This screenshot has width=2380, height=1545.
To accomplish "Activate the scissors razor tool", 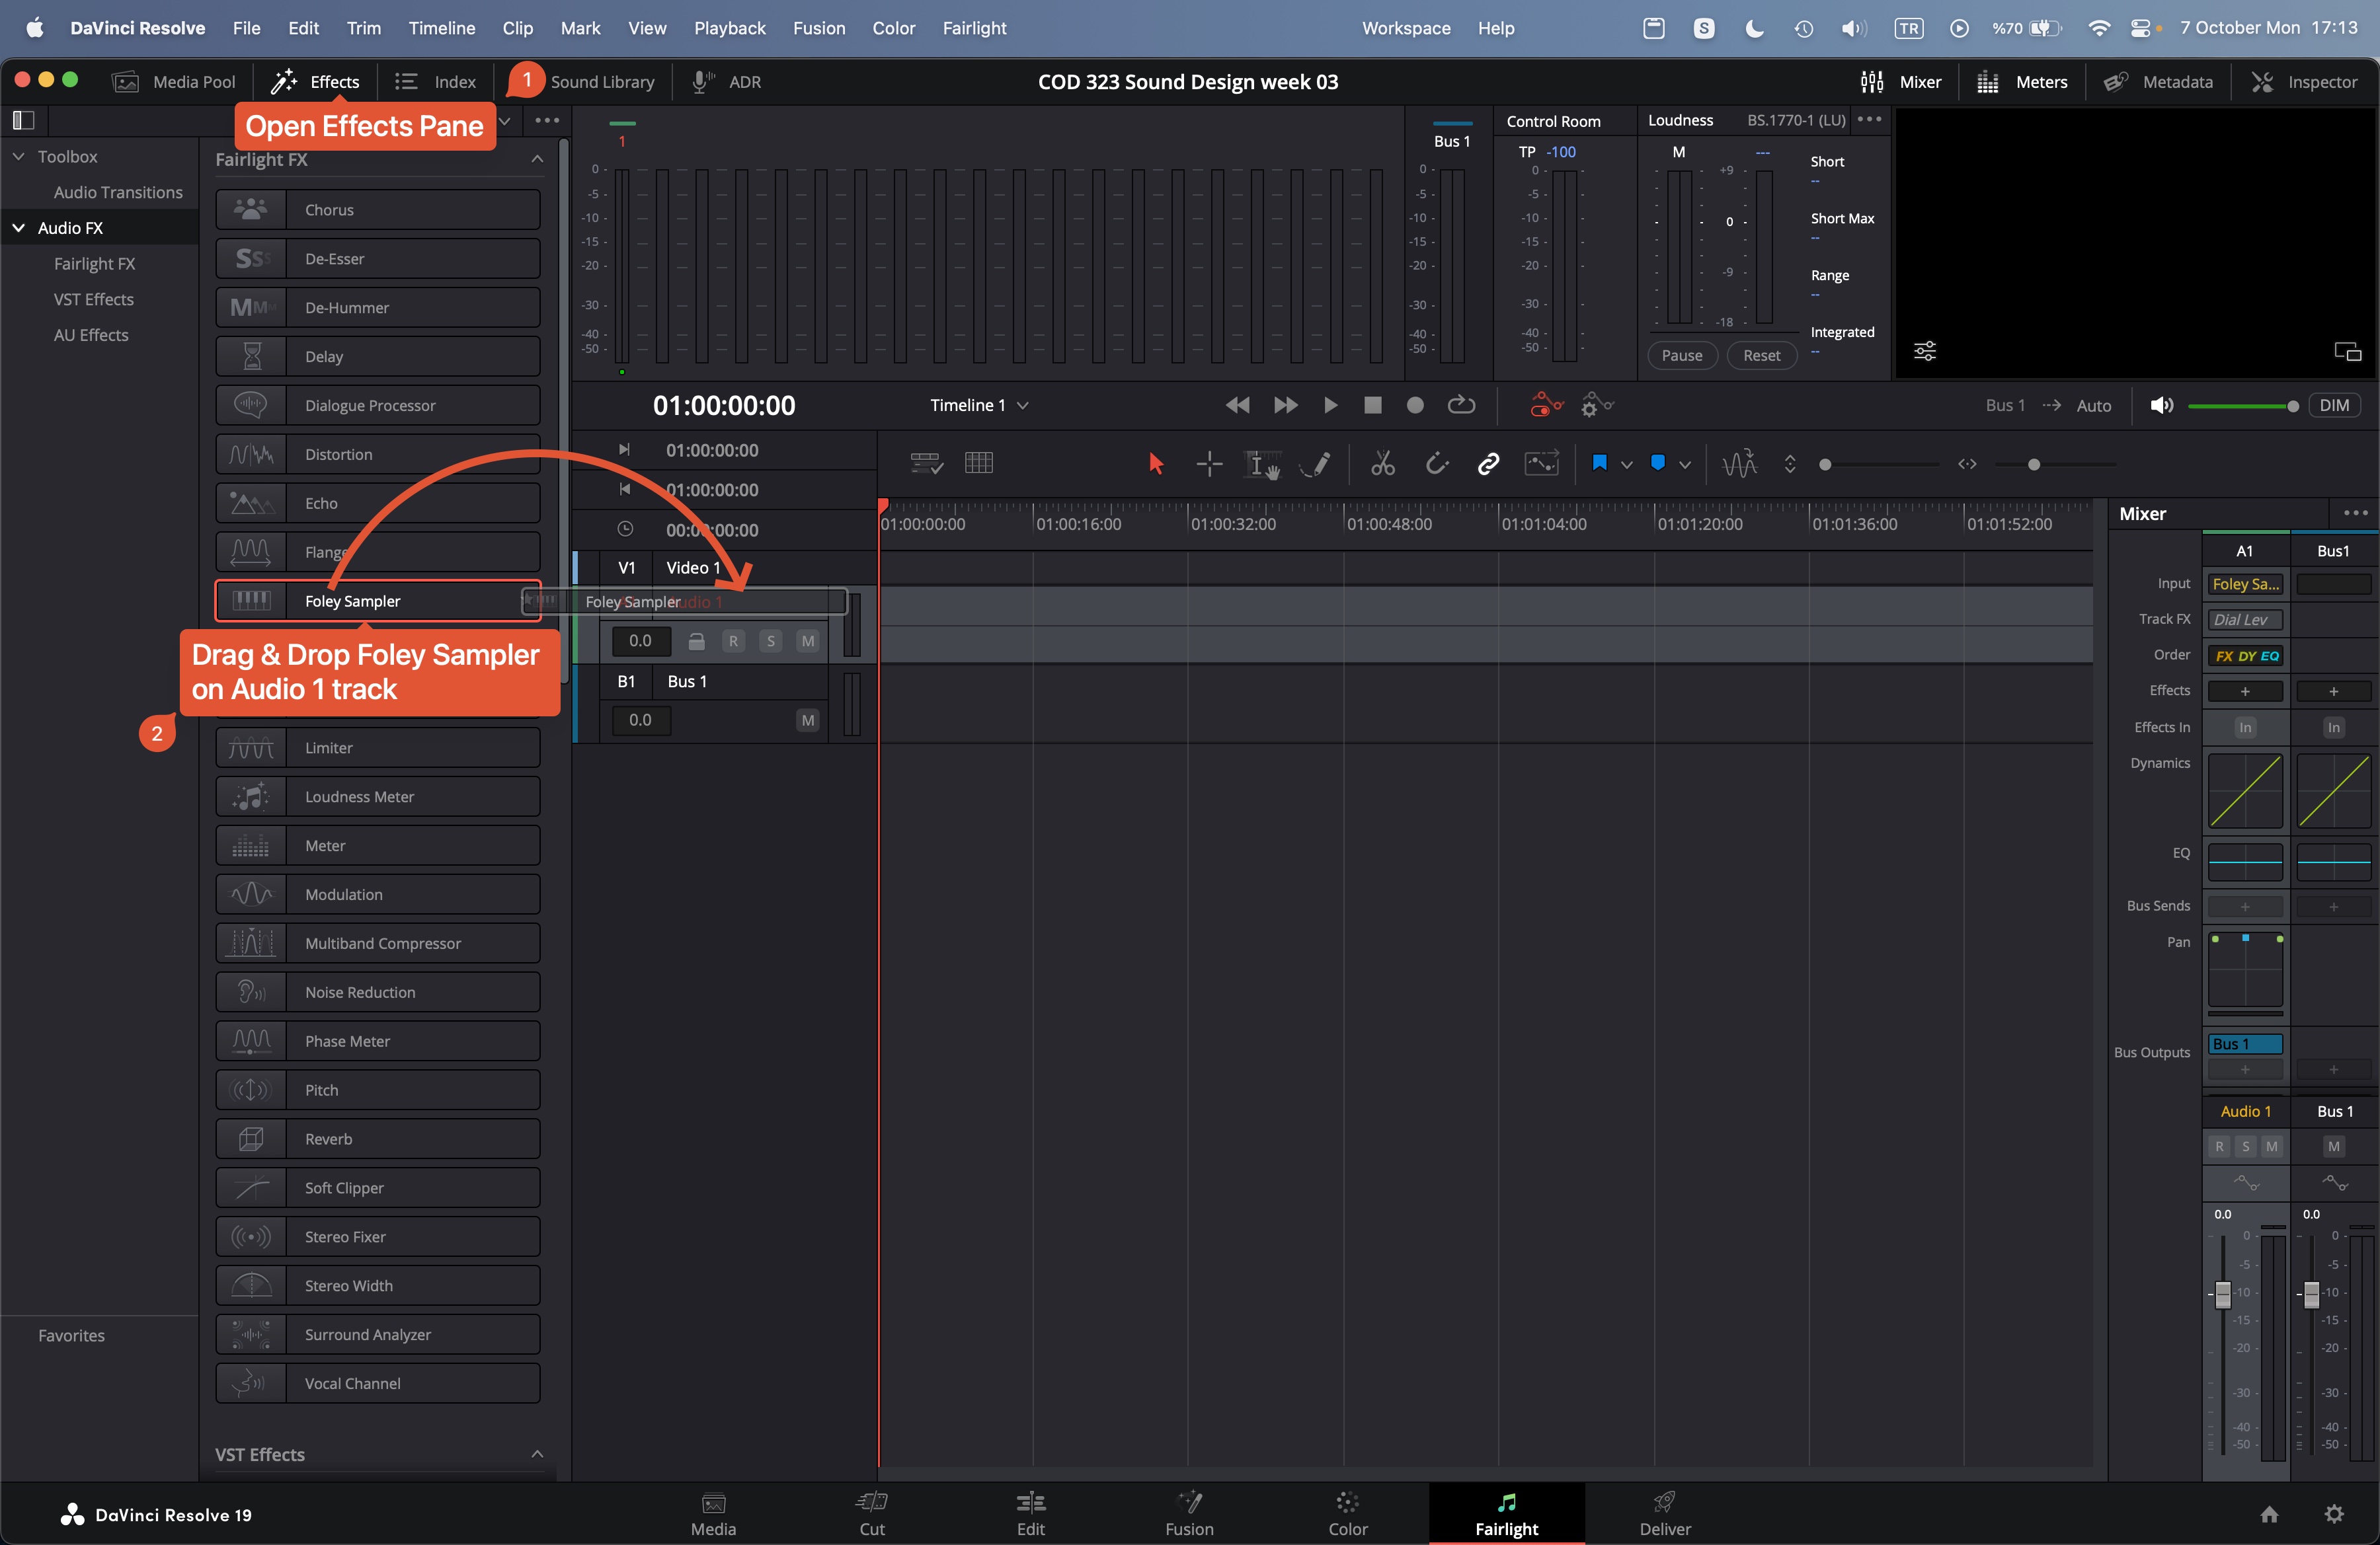I will [1383, 464].
